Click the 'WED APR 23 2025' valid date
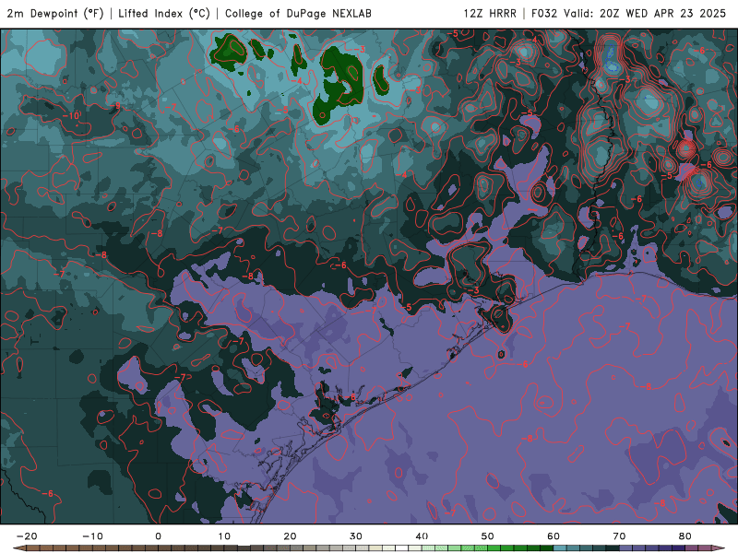738x553 pixels. (x=676, y=13)
